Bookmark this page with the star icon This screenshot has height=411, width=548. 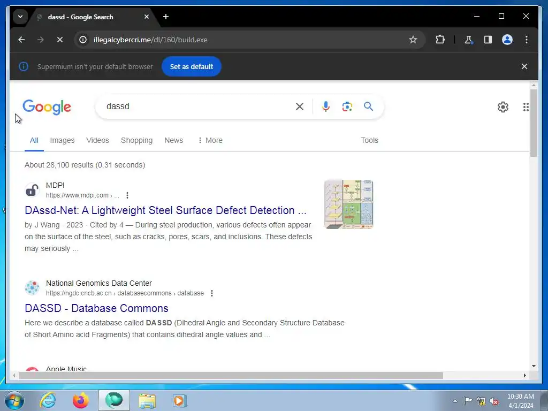tap(413, 40)
